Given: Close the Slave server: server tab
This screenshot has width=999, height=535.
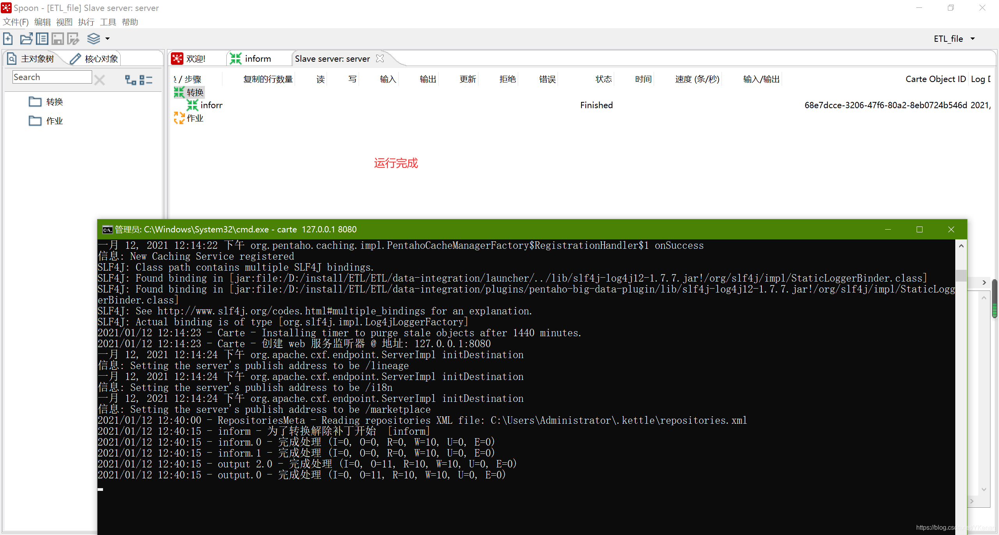Looking at the screenshot, I should tap(380, 59).
